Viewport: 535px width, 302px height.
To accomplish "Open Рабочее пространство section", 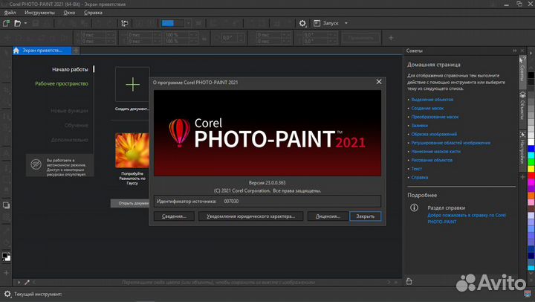I will tap(62, 84).
